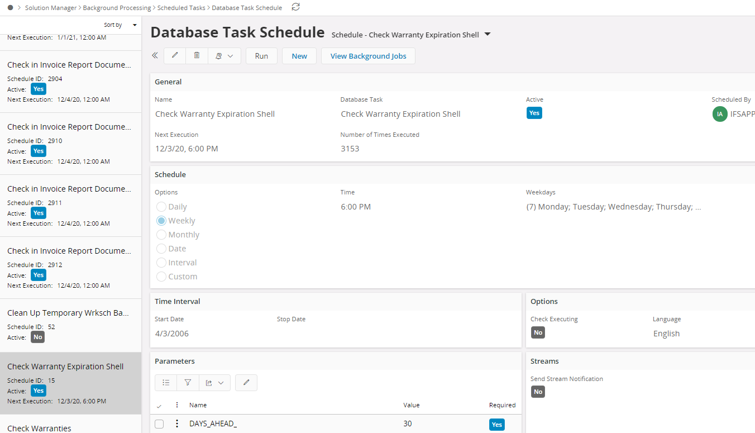Open the Sort by dropdown

(x=121, y=25)
